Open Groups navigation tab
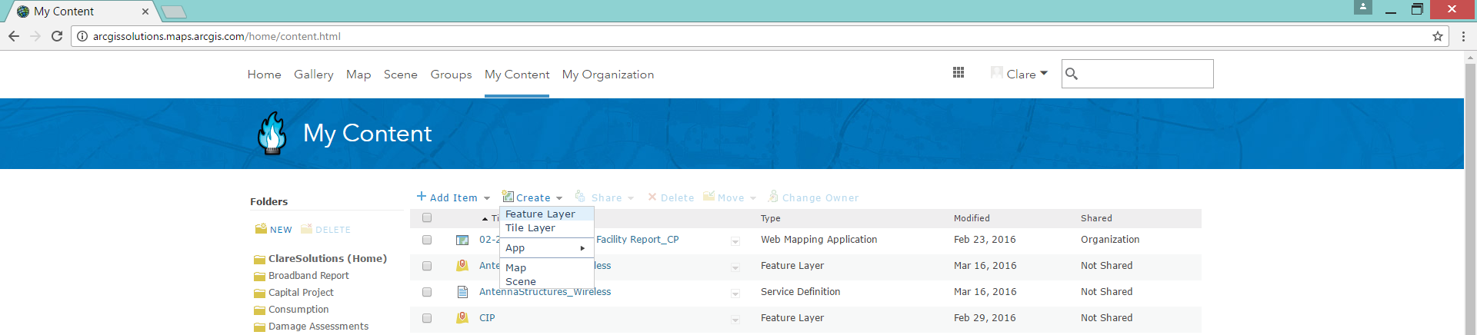 [x=451, y=75]
